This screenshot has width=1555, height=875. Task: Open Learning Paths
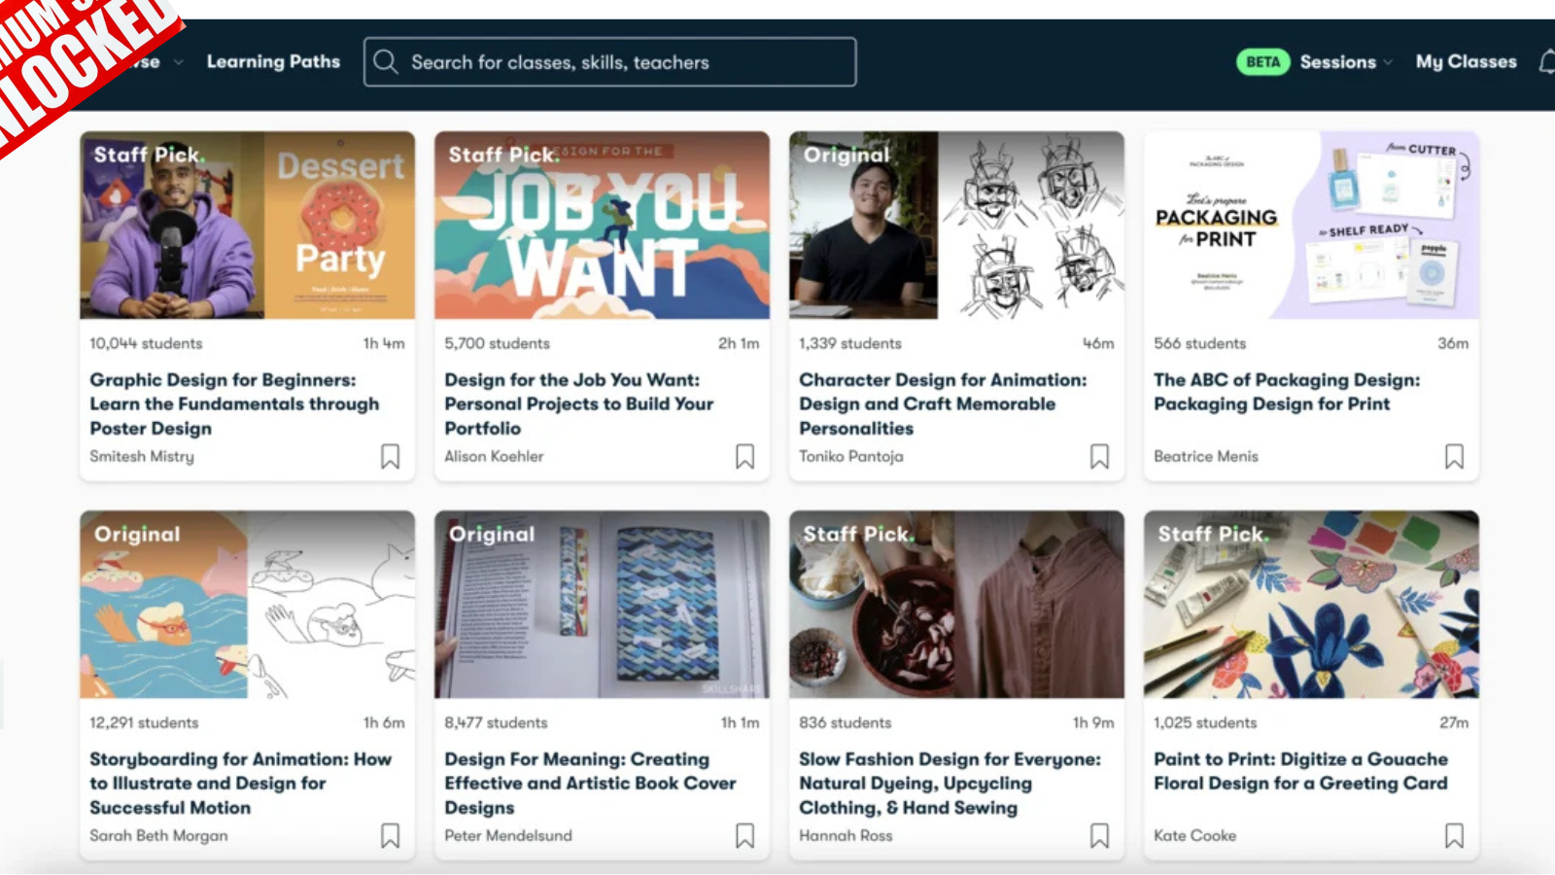[273, 61]
